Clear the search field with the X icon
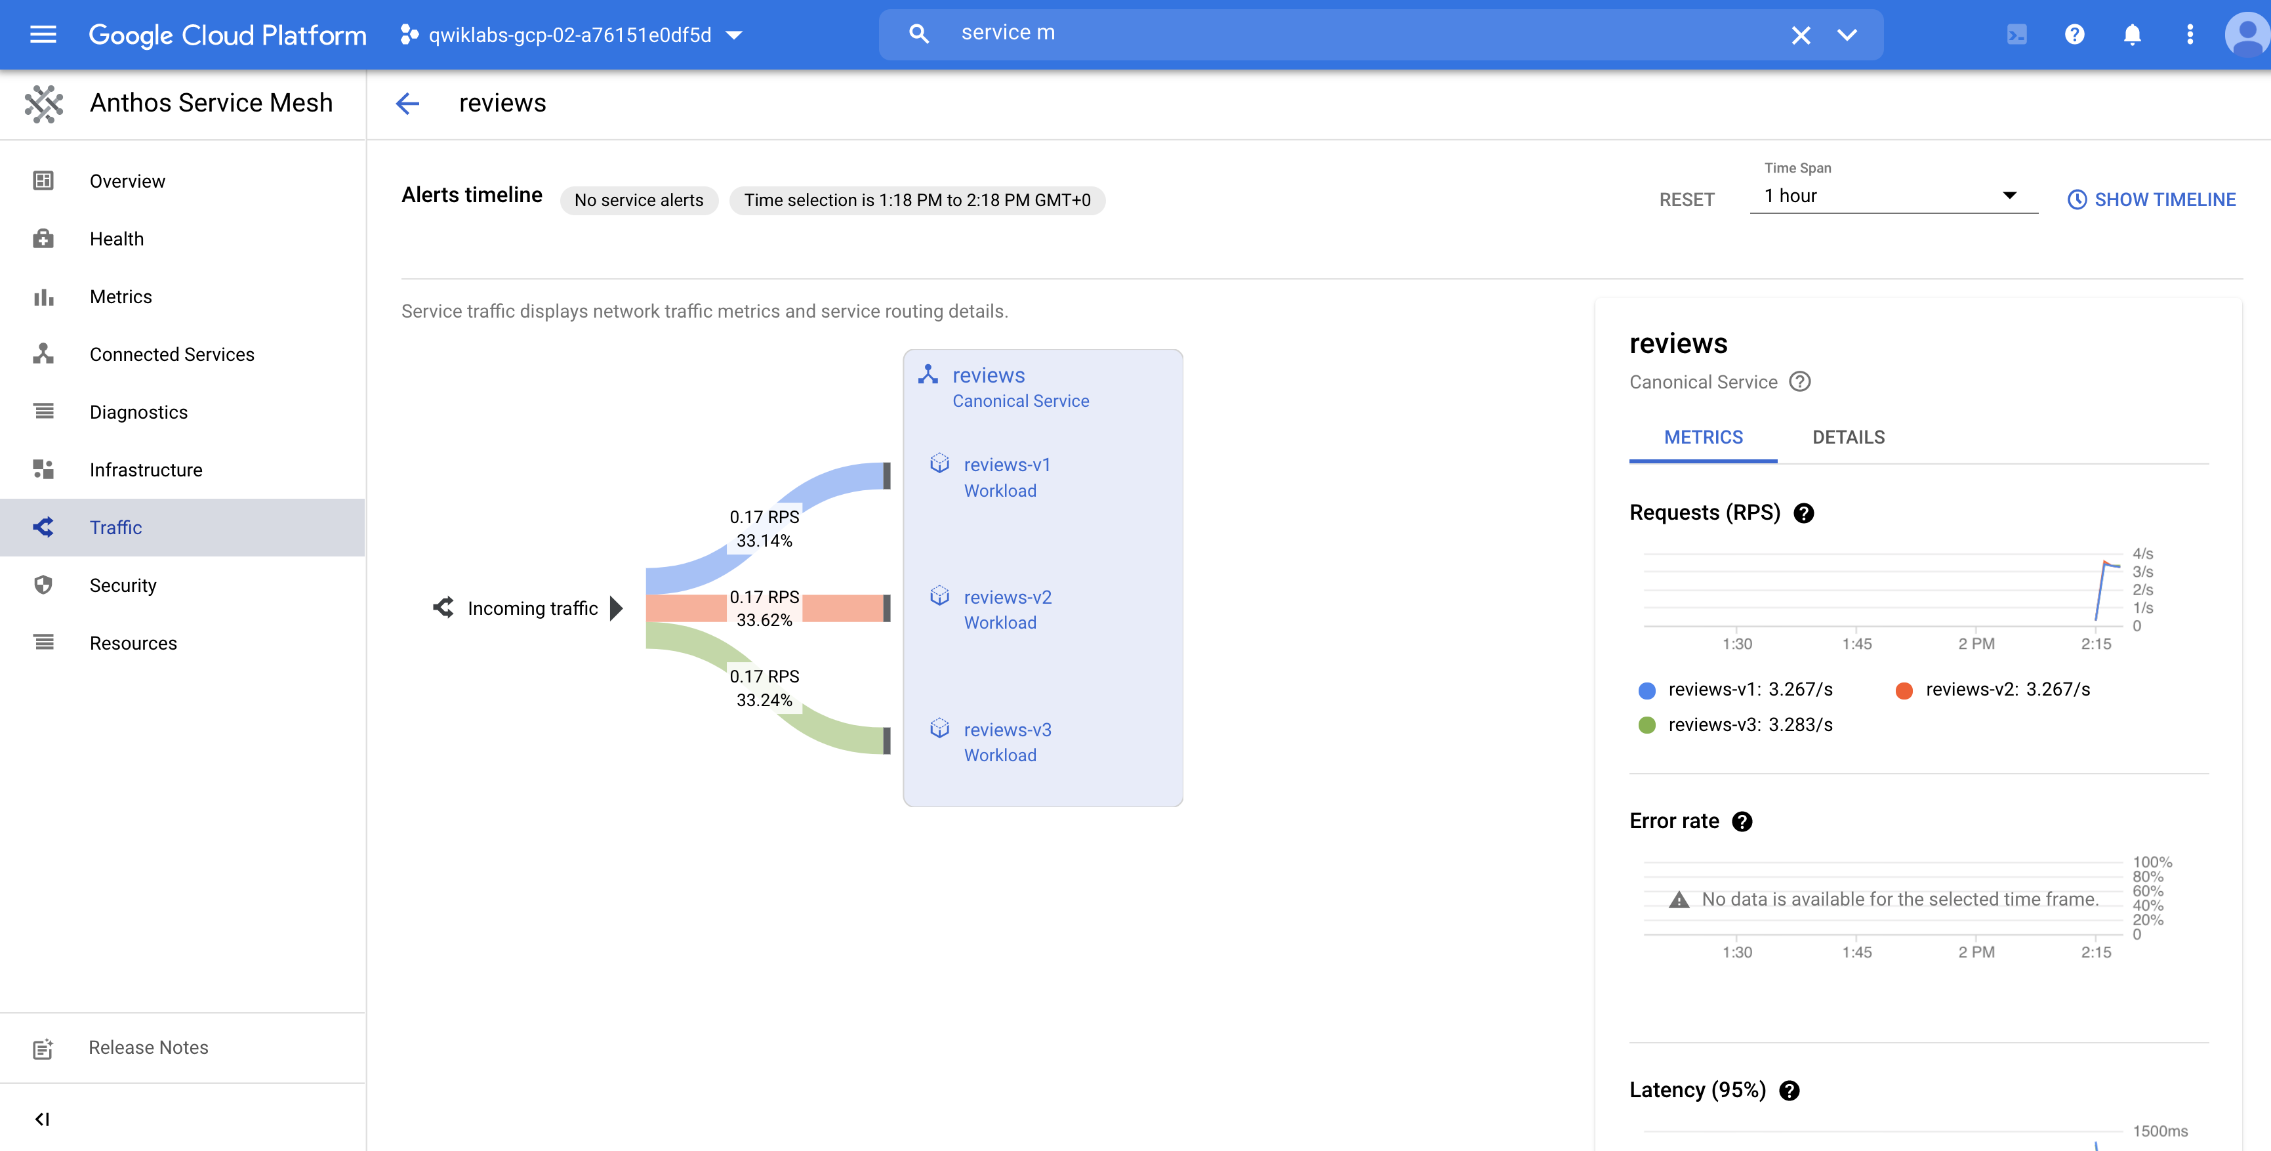 pyautogui.click(x=1800, y=34)
